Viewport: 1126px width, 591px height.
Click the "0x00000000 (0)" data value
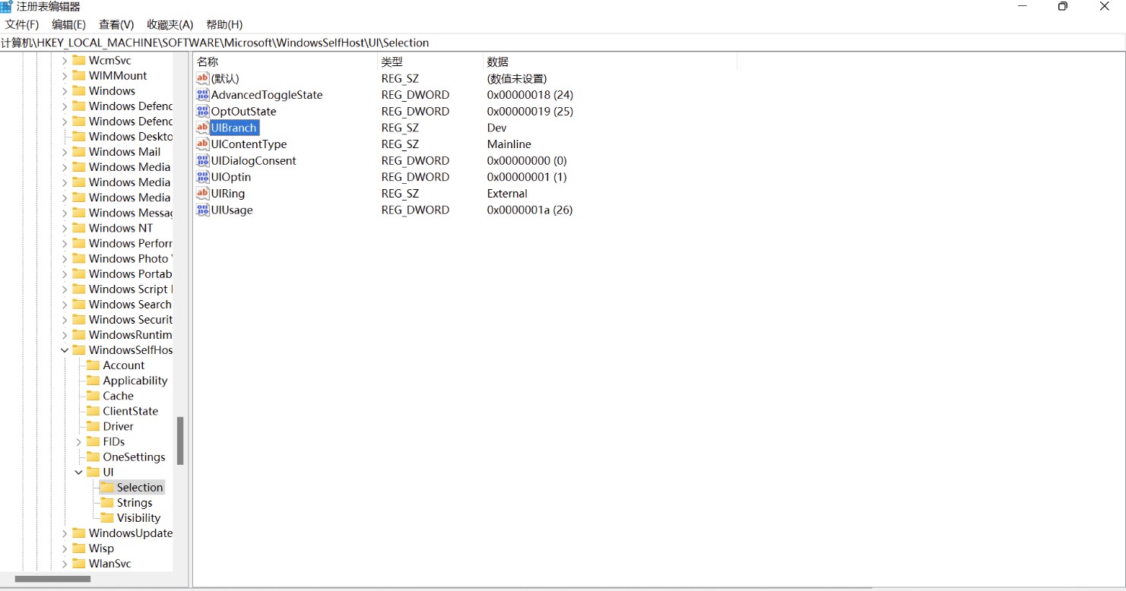coord(527,161)
